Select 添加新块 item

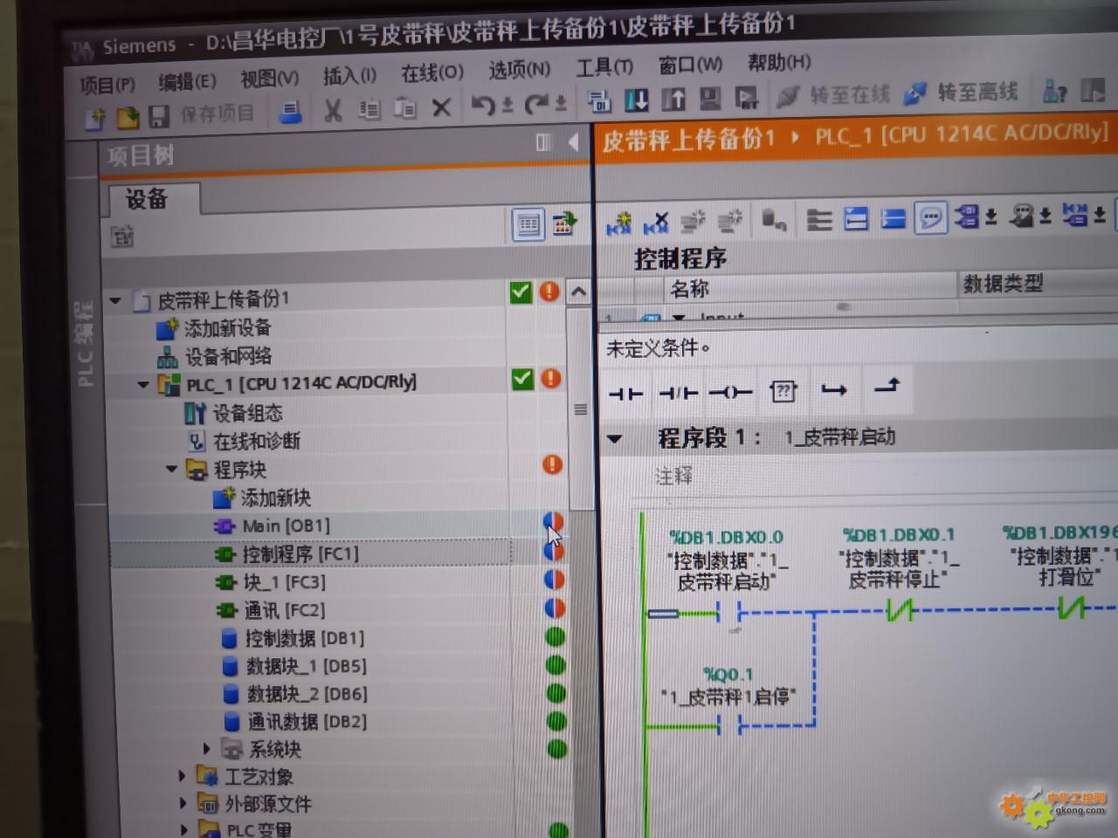262,498
